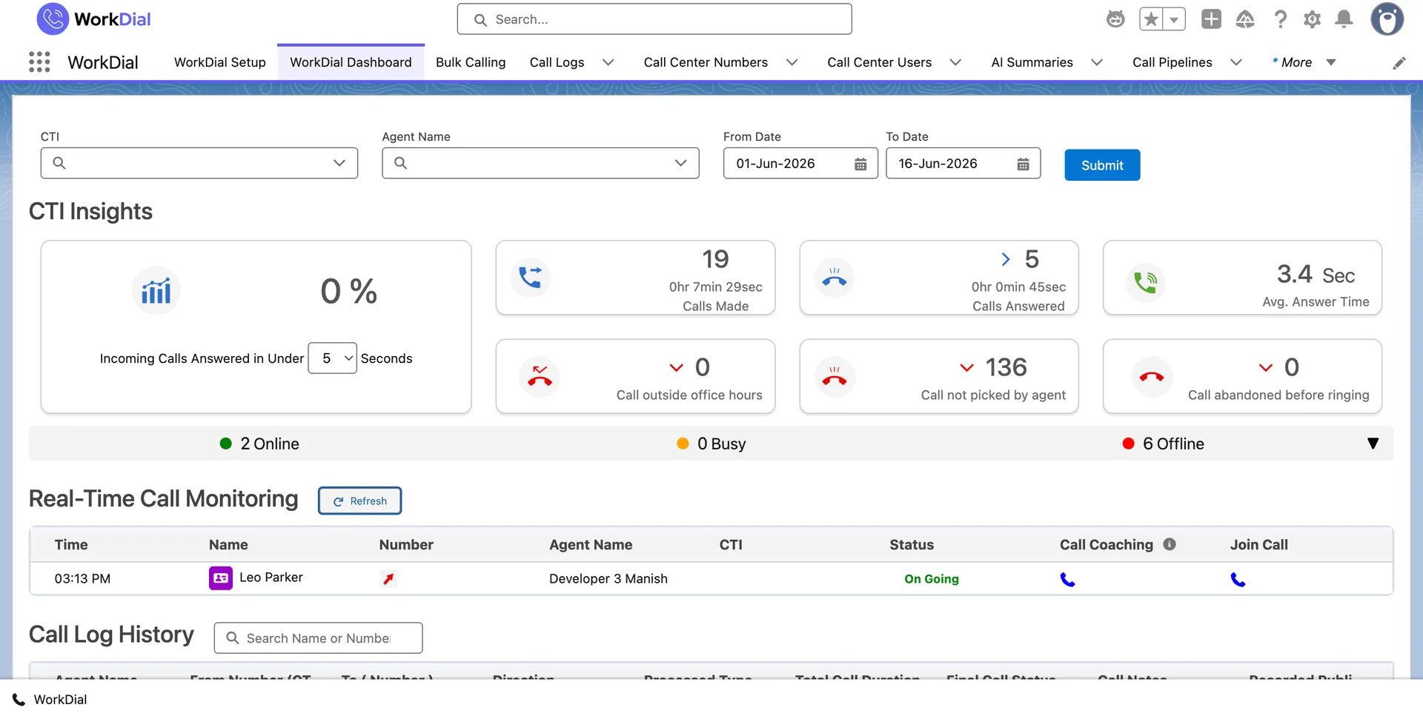Open the CTI combo box
1423x719 pixels.
(199, 163)
